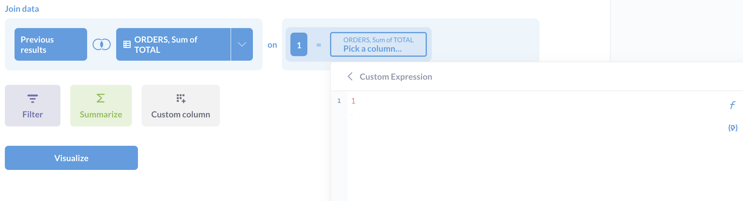The image size is (743, 201).
Task: Click the Join data step heading
Action: [x=22, y=9]
